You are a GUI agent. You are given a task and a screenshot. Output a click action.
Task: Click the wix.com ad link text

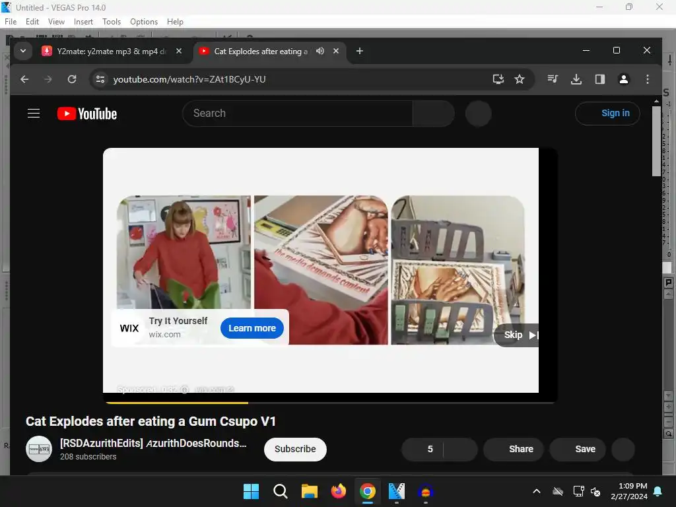(164, 335)
